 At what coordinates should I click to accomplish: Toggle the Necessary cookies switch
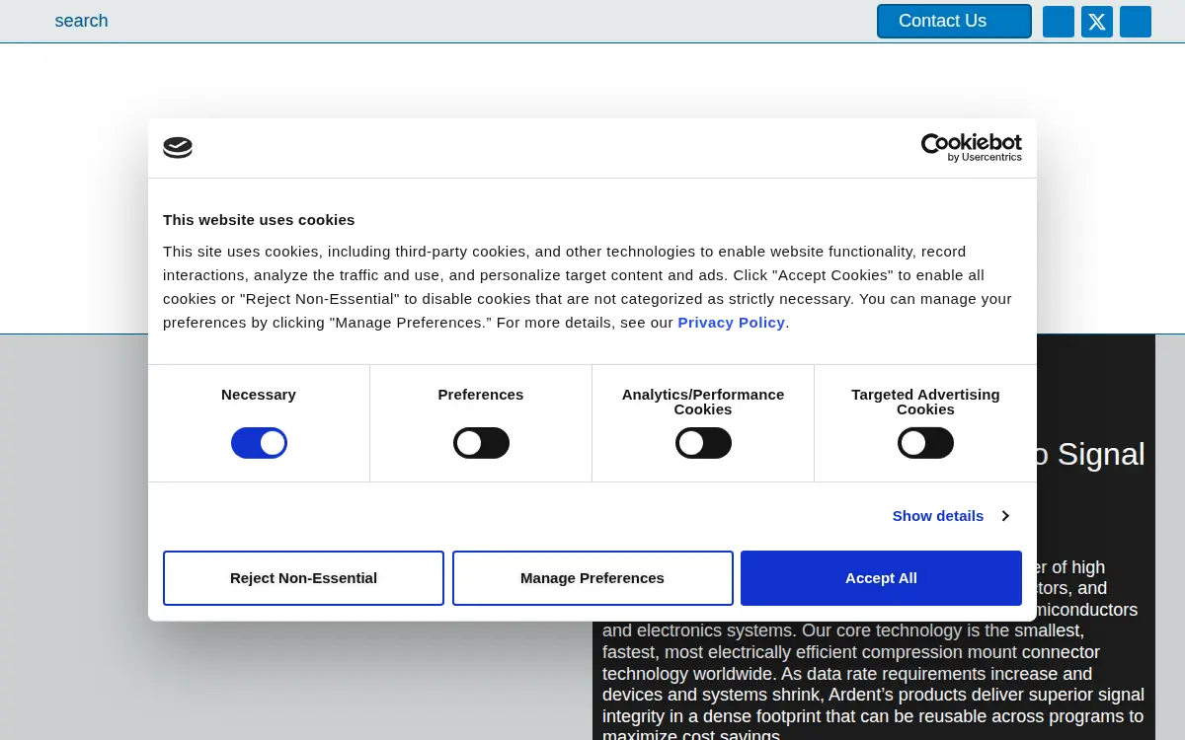259,443
